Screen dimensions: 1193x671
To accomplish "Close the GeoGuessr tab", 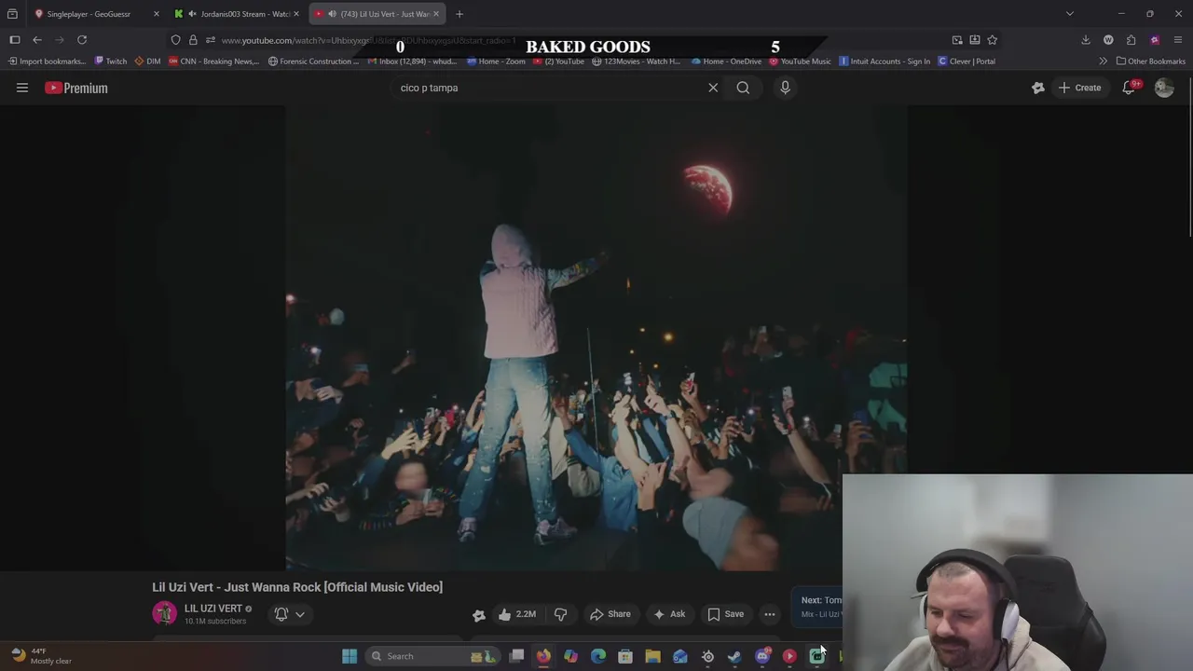I will click(x=156, y=14).
